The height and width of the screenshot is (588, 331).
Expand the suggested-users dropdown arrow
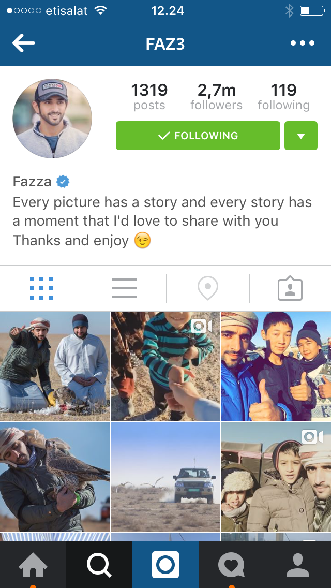coord(301,136)
